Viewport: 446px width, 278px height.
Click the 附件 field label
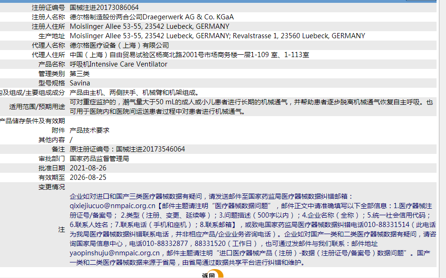point(58,130)
